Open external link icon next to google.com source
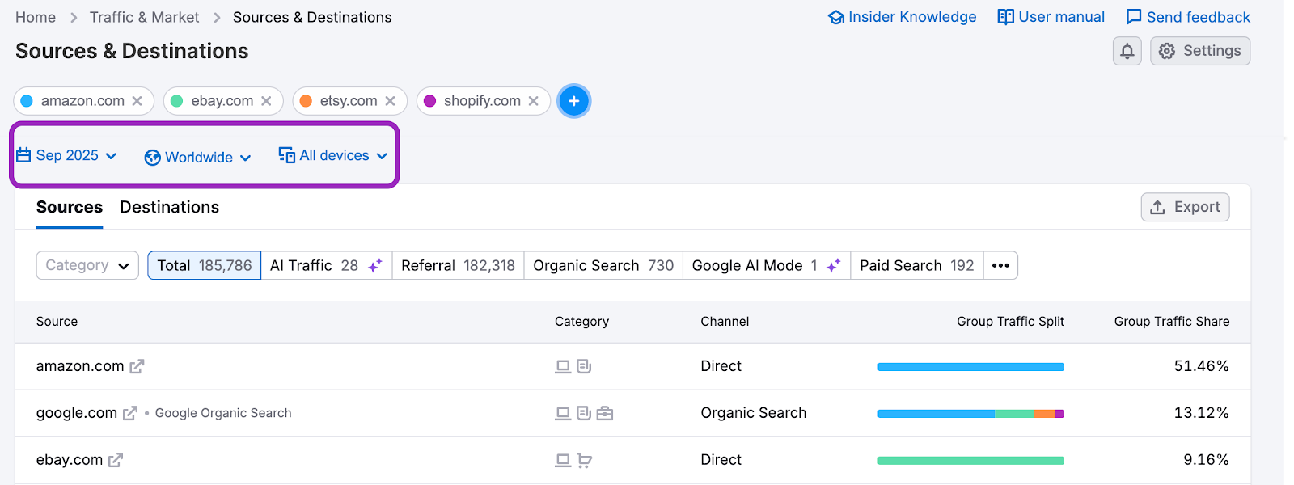Screen dimensions: 1294x485 [x=130, y=413]
